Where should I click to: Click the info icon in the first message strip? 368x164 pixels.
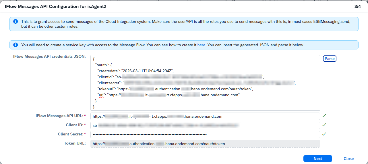pos(16,22)
